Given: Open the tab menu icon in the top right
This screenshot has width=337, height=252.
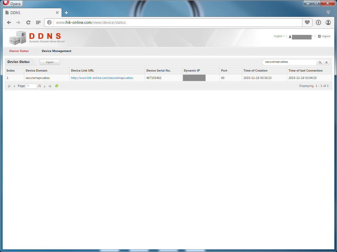Looking at the screenshot, I should click(328, 13).
